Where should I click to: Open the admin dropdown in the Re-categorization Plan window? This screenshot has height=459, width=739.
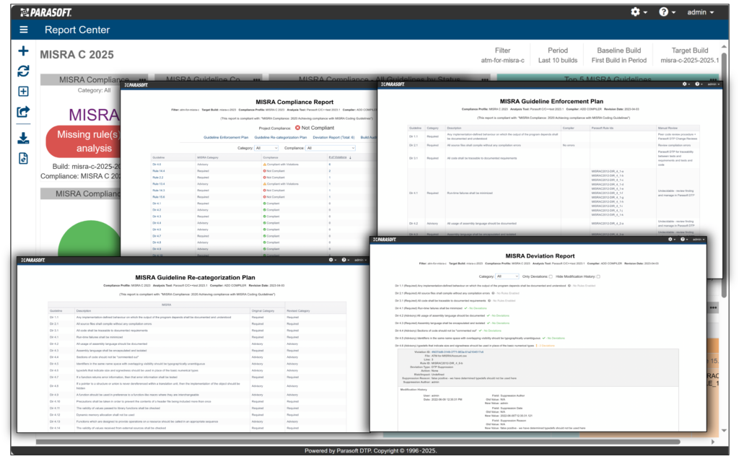pos(361,260)
